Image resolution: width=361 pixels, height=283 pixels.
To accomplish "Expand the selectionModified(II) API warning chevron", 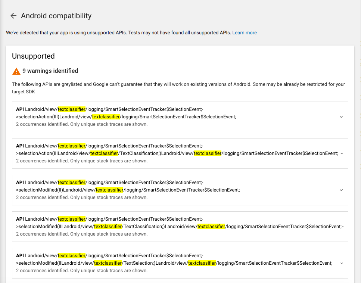I will [x=341, y=190].
